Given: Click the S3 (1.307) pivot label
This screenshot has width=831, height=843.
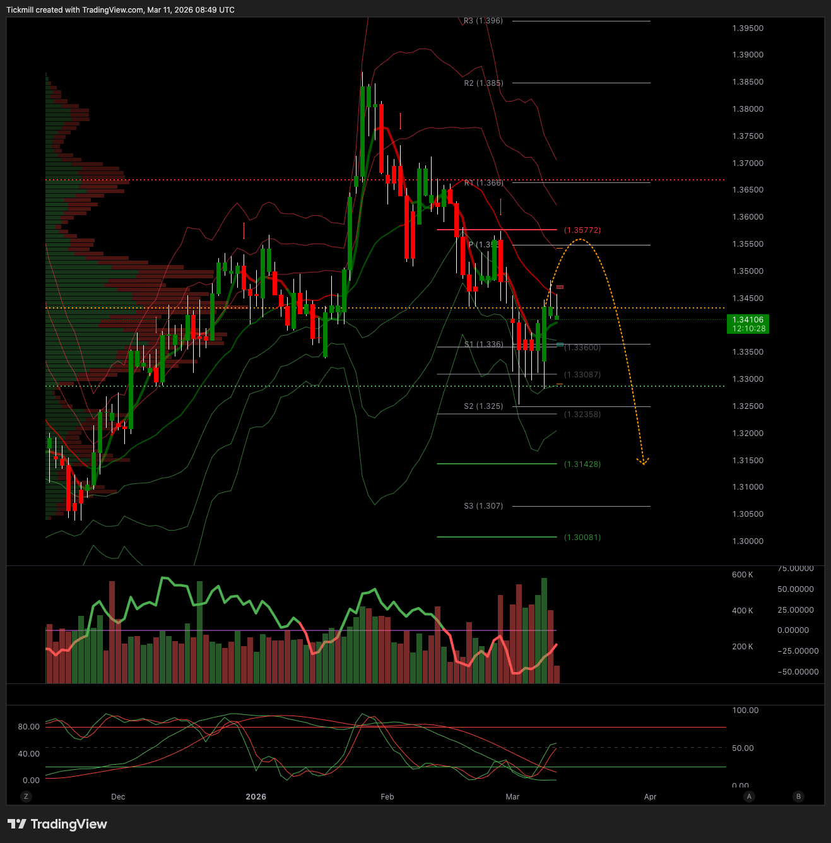Looking at the screenshot, I should click(x=483, y=506).
